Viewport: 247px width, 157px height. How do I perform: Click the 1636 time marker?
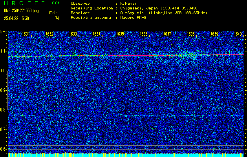click(144, 34)
